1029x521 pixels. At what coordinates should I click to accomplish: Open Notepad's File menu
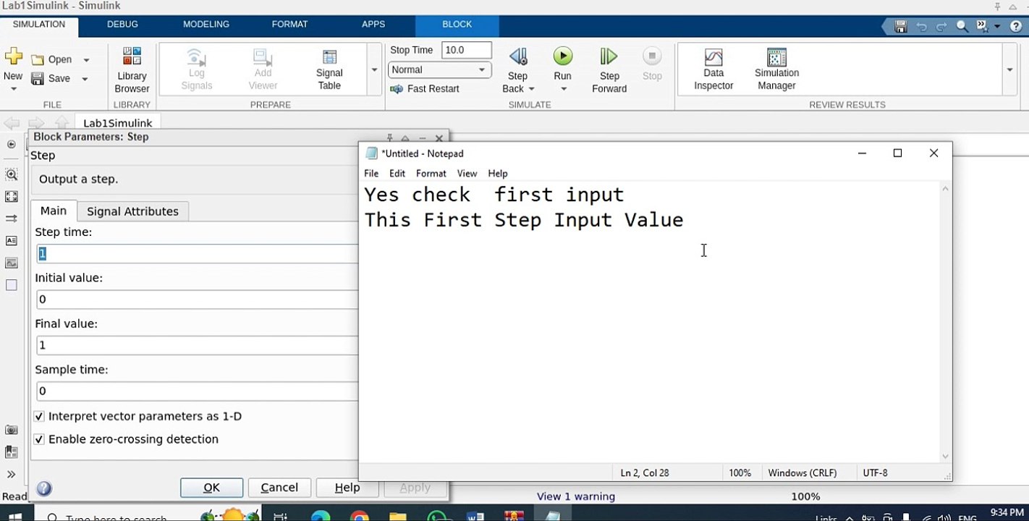pyautogui.click(x=371, y=174)
